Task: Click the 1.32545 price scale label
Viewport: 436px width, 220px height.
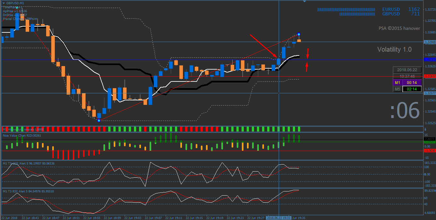Action: (x=430, y=112)
